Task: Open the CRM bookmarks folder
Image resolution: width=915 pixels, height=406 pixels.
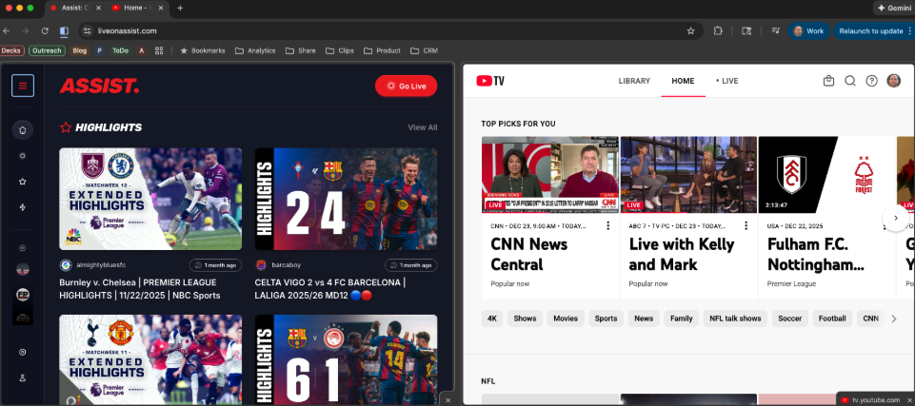Action: [425, 50]
